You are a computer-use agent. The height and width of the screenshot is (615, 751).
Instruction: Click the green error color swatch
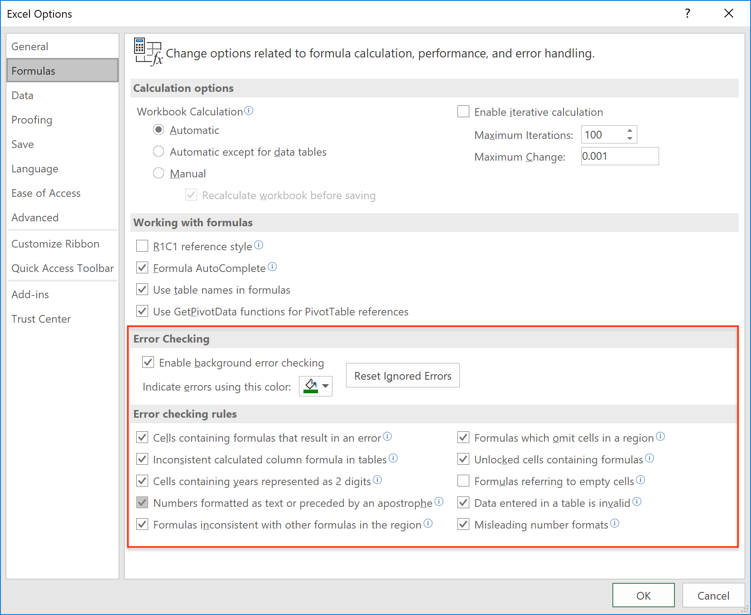(x=311, y=386)
